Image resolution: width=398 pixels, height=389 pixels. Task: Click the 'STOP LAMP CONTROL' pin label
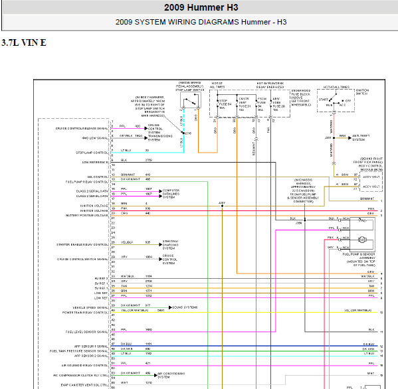[92, 153]
